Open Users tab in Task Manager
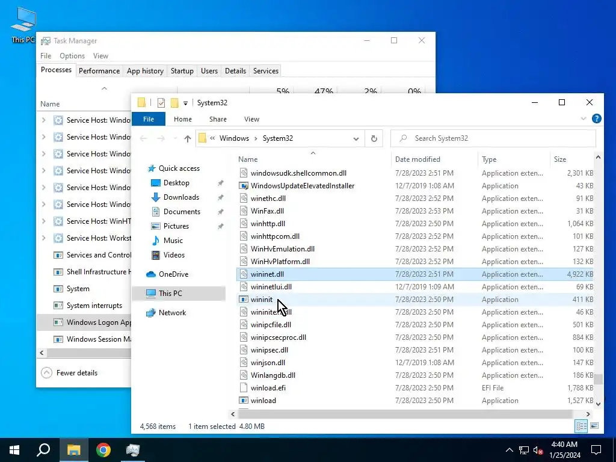Image resolution: width=616 pixels, height=462 pixels. [209, 71]
